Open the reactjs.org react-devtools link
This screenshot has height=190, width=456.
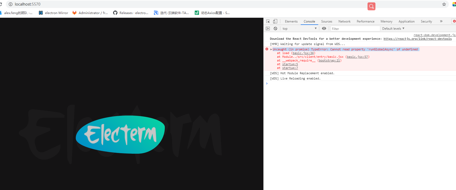click(x=418, y=39)
